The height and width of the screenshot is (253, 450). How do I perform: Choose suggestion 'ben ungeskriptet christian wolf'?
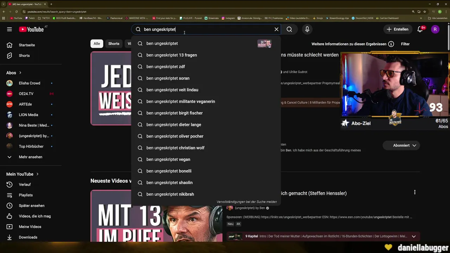click(x=206, y=148)
